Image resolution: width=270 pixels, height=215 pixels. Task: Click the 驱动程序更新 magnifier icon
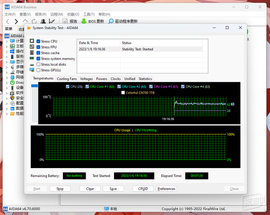(111, 21)
